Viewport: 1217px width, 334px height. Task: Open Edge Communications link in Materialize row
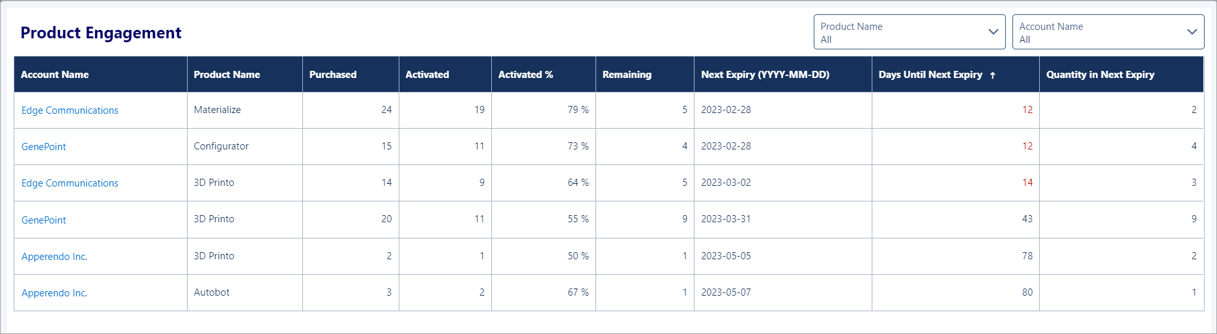point(70,110)
